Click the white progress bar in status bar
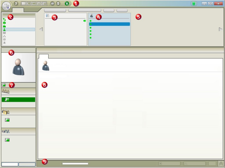The width and height of the screenshot is (225, 168). (x=75, y=164)
